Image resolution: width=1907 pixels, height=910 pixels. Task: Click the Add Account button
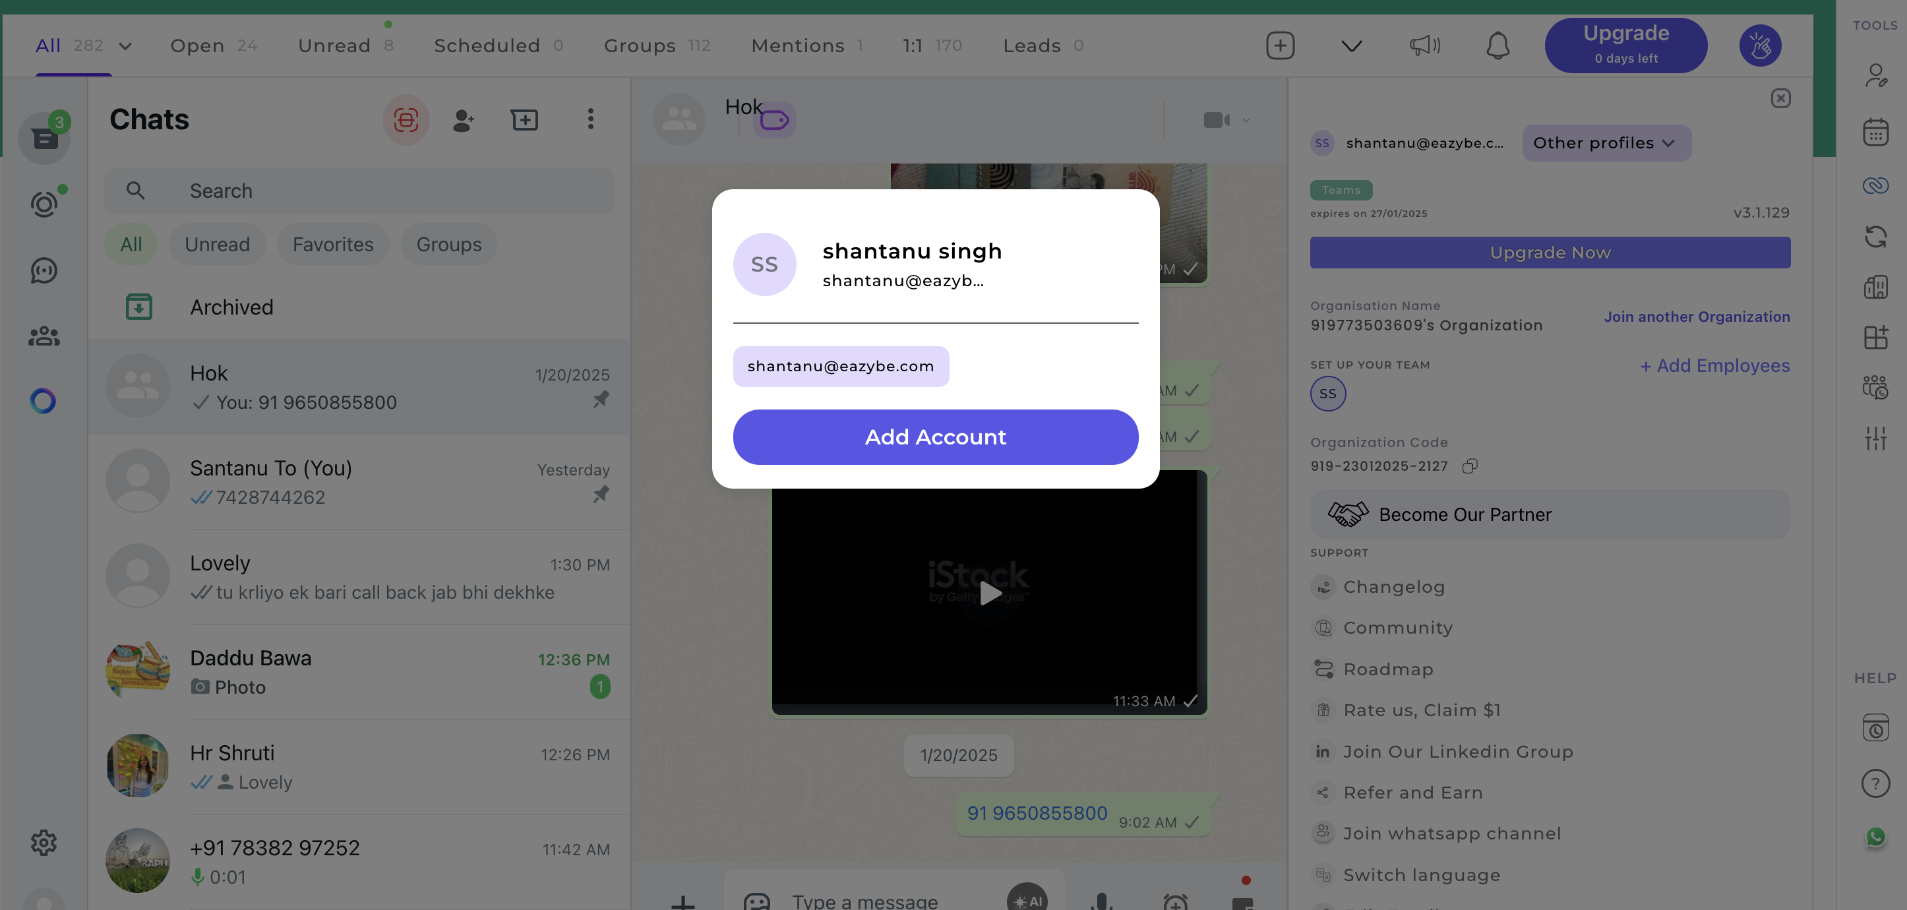935,437
